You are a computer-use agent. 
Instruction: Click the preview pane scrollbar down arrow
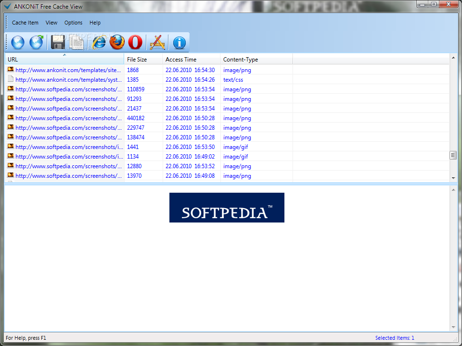pos(453,327)
